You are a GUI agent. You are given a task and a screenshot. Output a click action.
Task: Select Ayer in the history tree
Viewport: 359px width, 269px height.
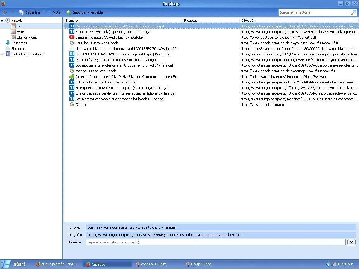(20, 32)
